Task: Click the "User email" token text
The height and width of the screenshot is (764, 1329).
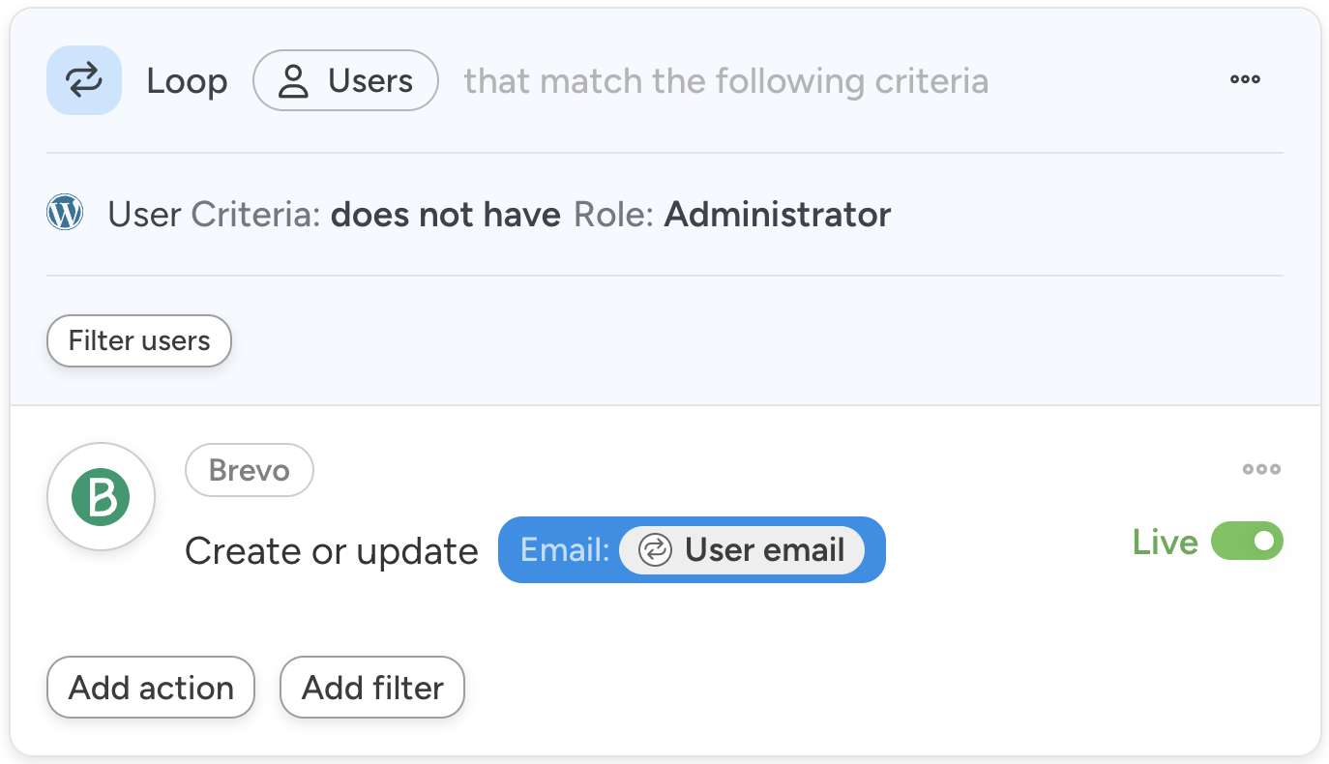Action: (x=765, y=550)
